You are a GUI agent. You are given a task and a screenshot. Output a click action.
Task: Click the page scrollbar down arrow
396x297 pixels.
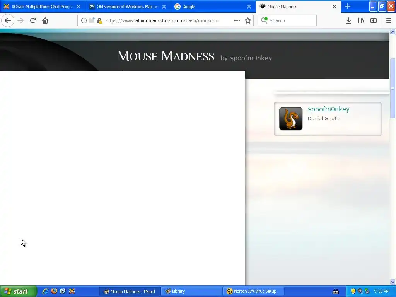coord(393,282)
